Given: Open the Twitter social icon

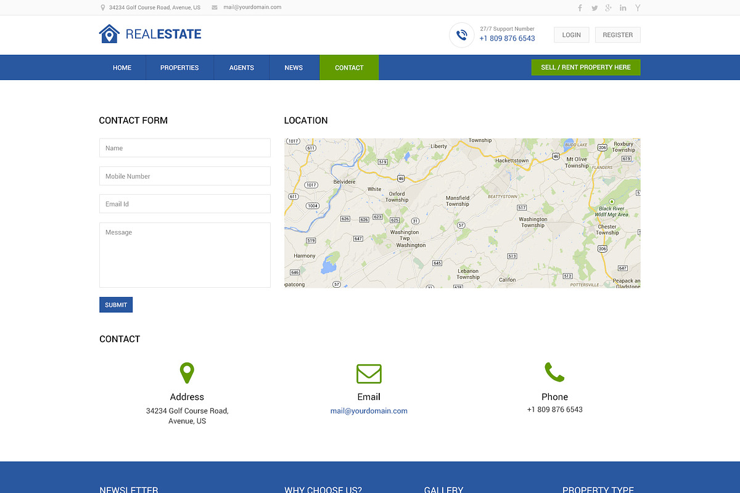Looking at the screenshot, I should coord(594,8).
